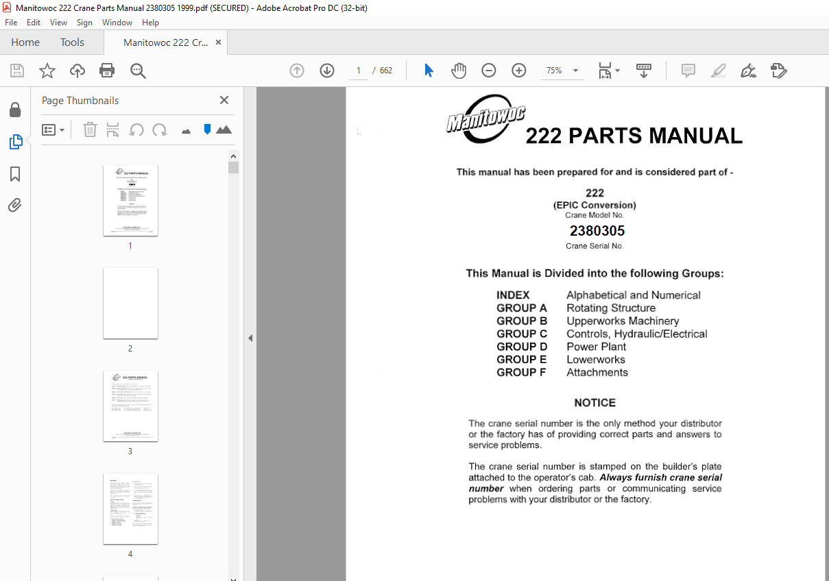Select page 3 thumbnail
The width and height of the screenshot is (829, 581).
coord(130,406)
